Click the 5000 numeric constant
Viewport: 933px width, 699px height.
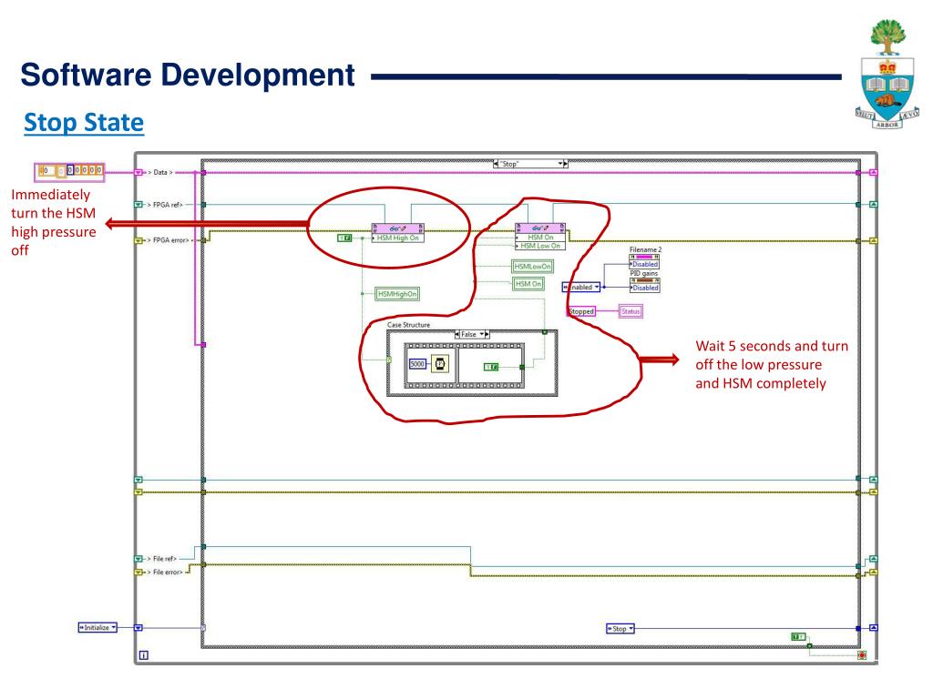[x=417, y=364]
